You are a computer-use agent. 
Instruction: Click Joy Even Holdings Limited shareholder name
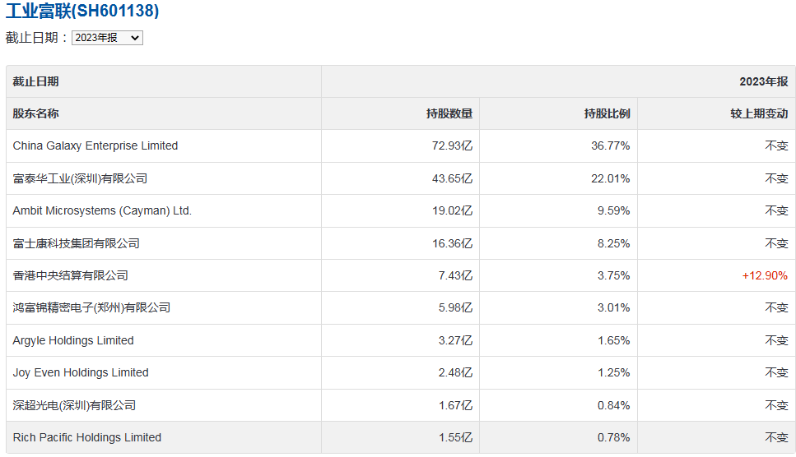click(x=81, y=372)
